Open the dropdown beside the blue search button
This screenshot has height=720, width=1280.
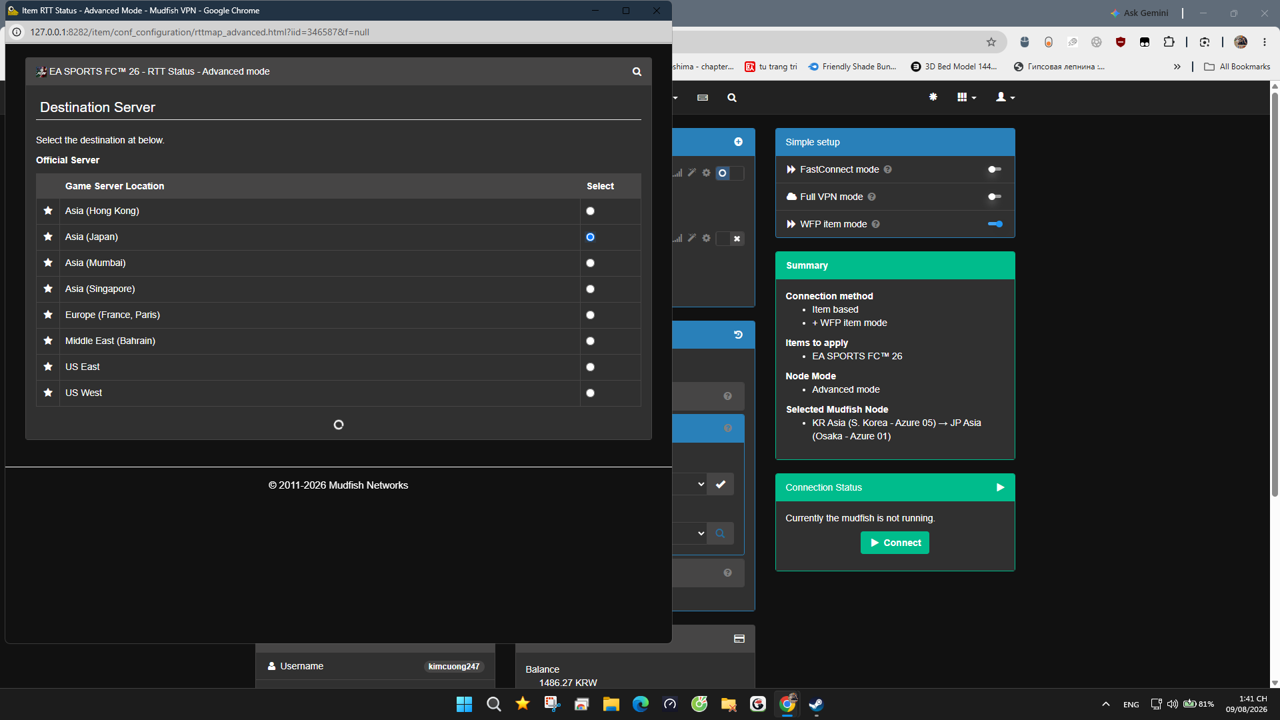pos(689,533)
